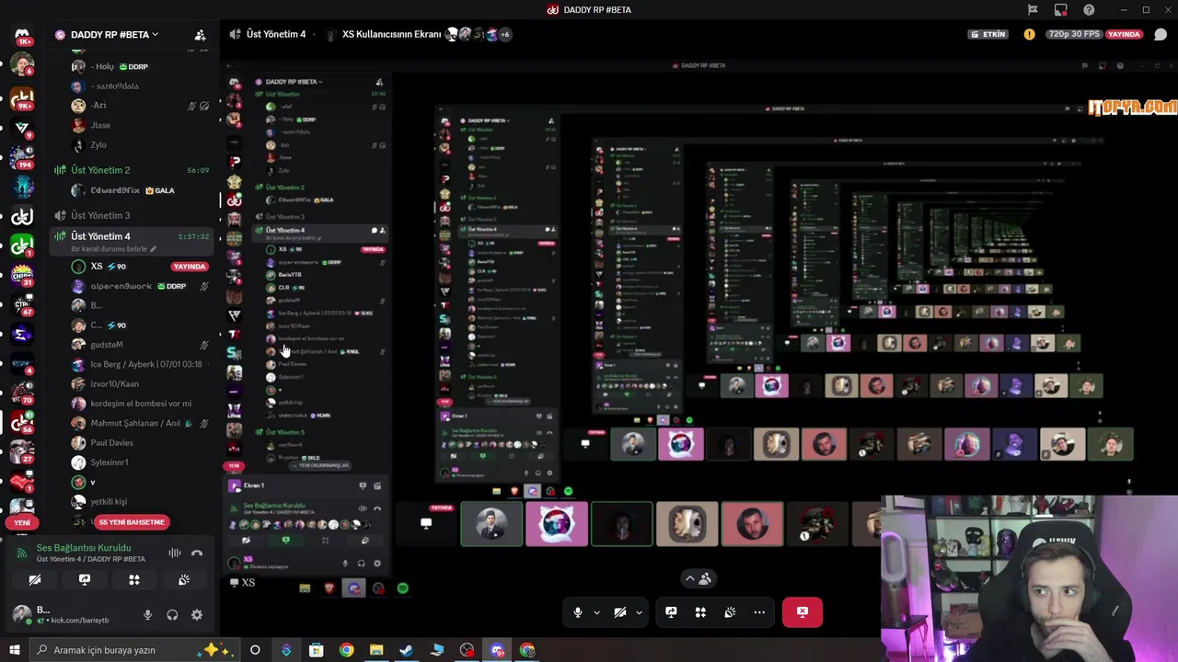Collapse the participants strip with the chevron toggle

[700, 578]
